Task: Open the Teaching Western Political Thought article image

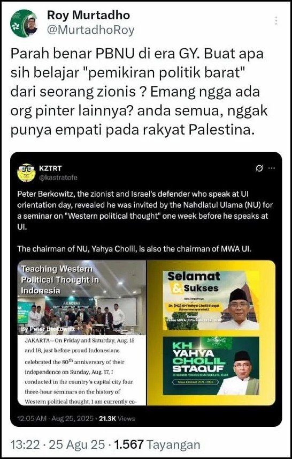Action: pyautogui.click(x=82, y=332)
